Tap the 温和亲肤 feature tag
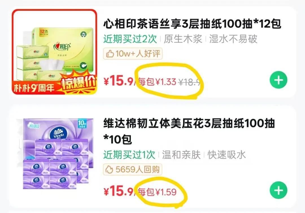305x213 pixels. pos(181,155)
